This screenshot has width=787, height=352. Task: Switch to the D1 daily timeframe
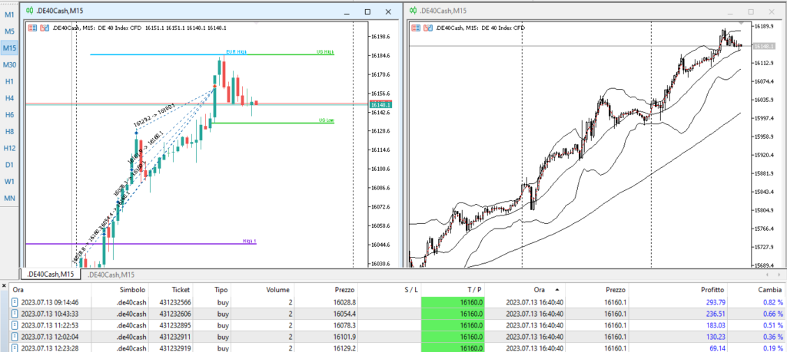(9, 165)
